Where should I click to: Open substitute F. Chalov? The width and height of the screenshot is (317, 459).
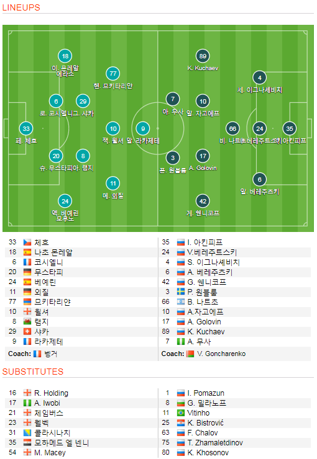click(x=203, y=433)
